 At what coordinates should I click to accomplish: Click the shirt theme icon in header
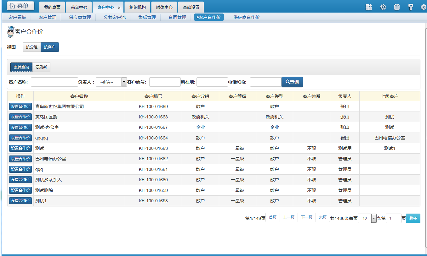coord(397,7)
